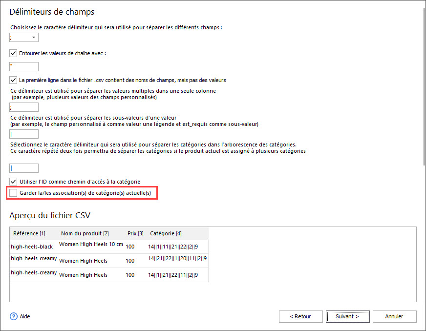Go back with the Retour button
Viewport: 426px width, 331px height.
301,317
